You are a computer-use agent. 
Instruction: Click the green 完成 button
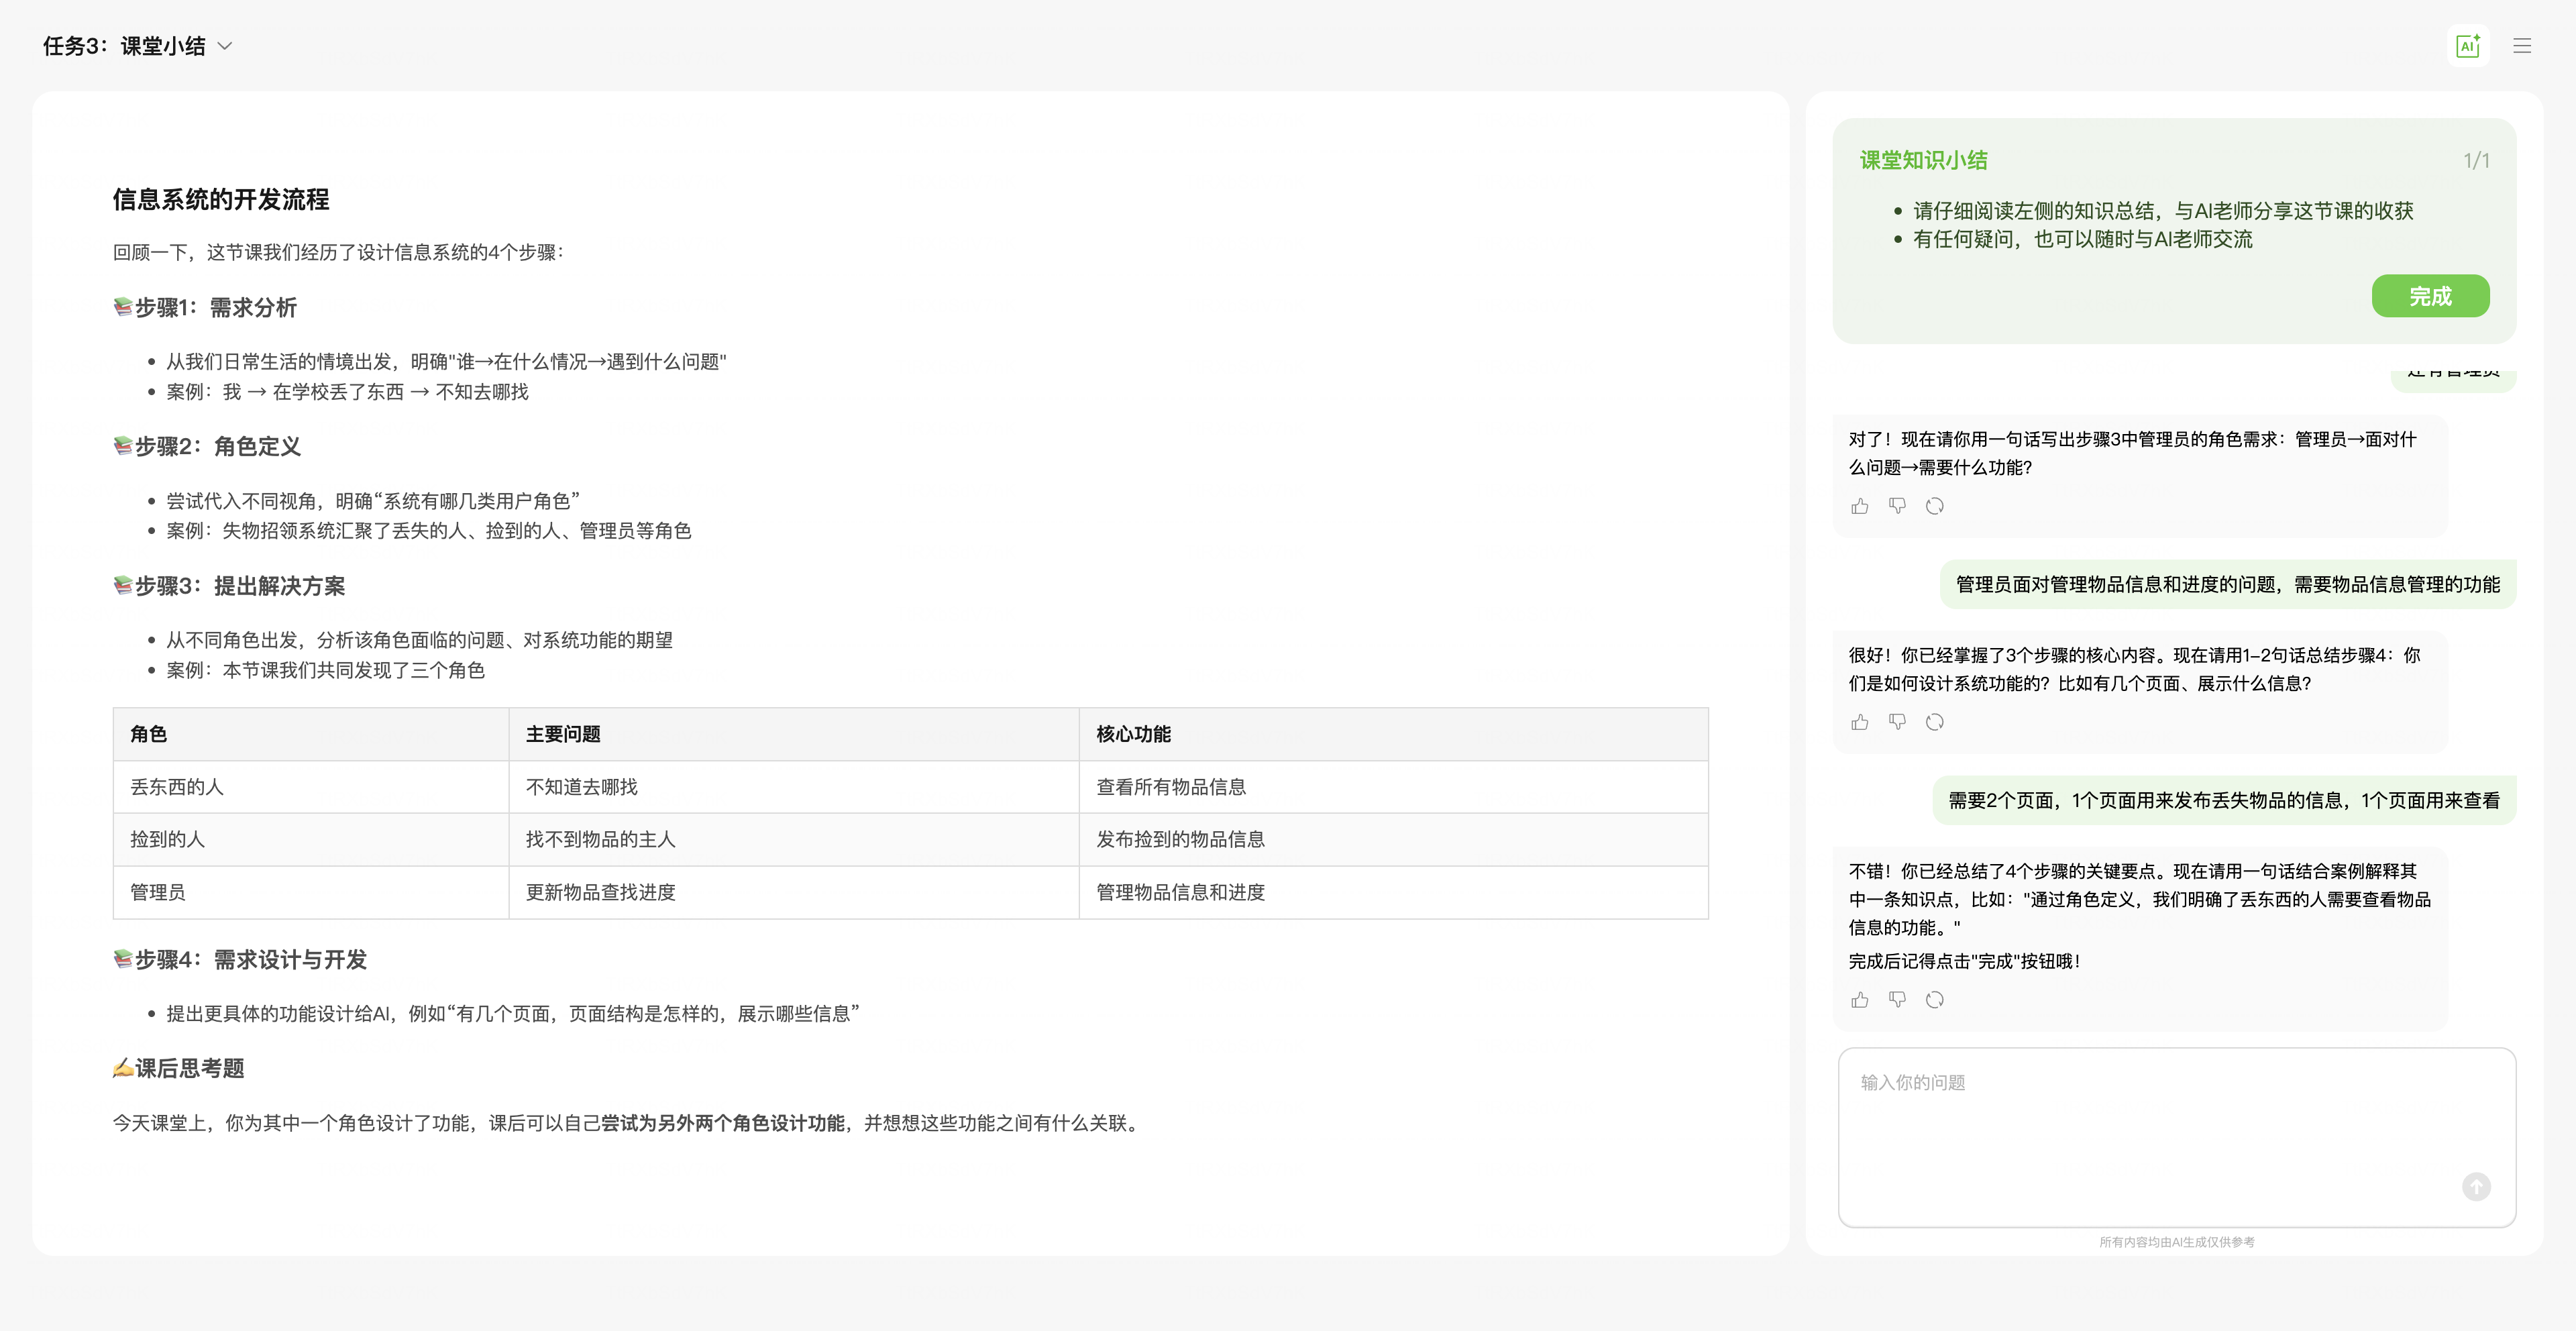pyautogui.click(x=2429, y=296)
